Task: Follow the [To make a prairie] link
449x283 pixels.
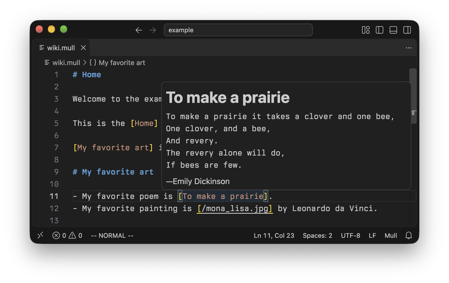Action: (x=223, y=196)
